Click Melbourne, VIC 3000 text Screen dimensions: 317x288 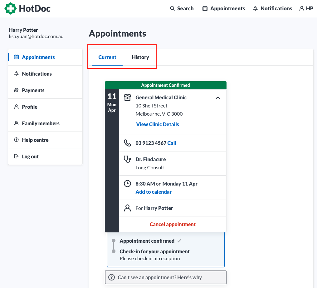tap(159, 114)
